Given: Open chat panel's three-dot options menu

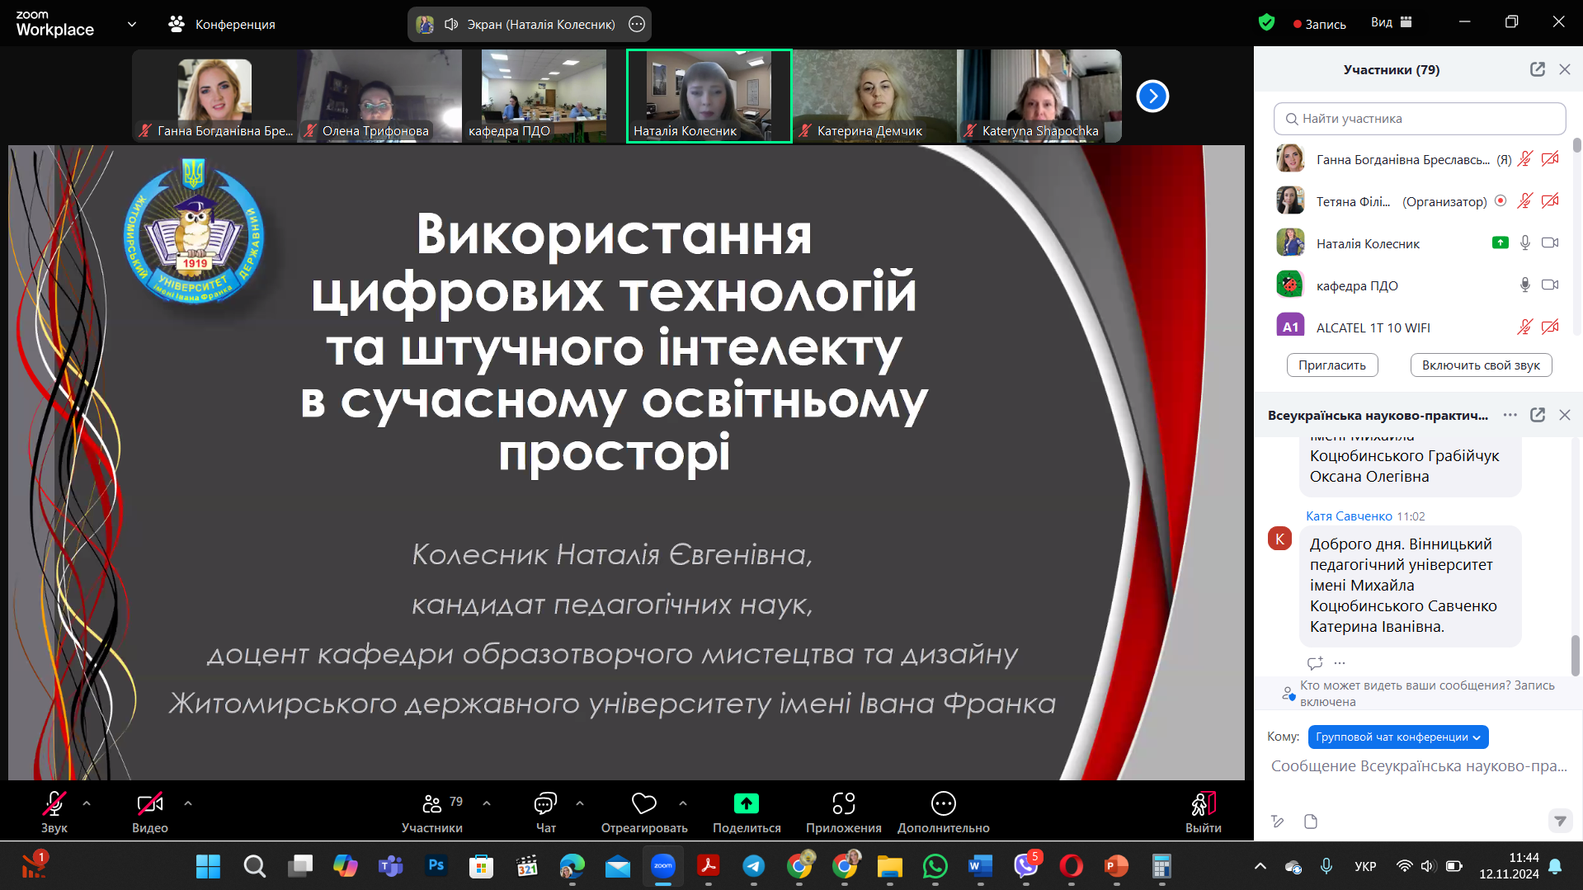Looking at the screenshot, I should (x=1510, y=415).
